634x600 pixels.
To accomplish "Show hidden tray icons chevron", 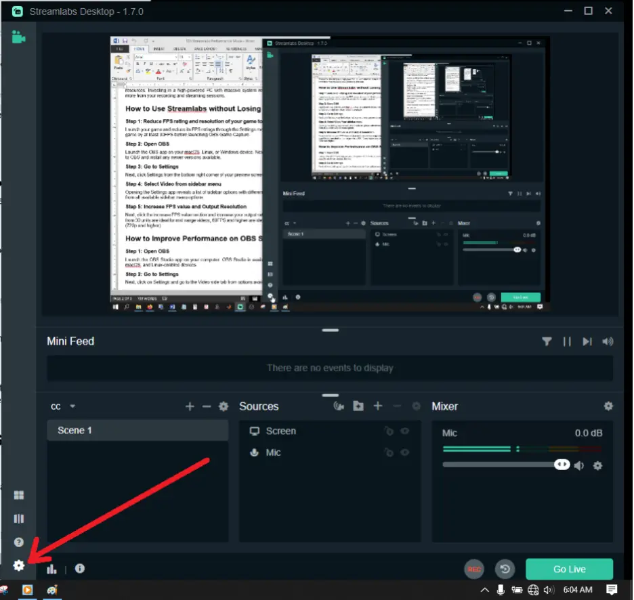I will coord(484,590).
